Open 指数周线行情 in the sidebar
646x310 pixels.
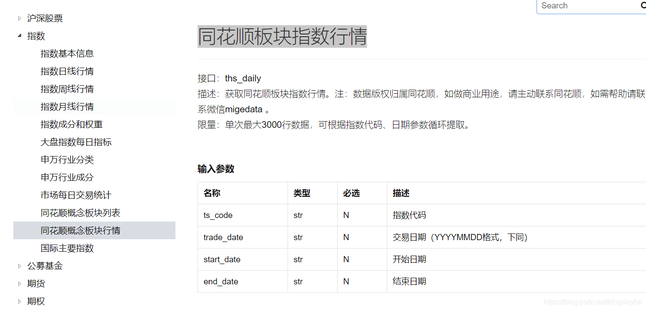pos(67,89)
